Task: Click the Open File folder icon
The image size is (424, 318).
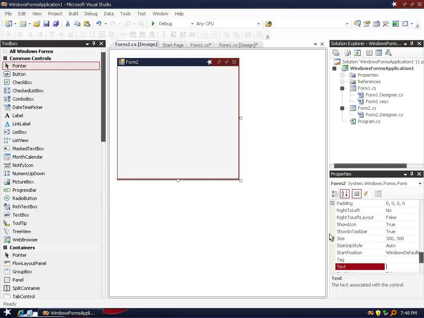Action: click(x=37, y=24)
